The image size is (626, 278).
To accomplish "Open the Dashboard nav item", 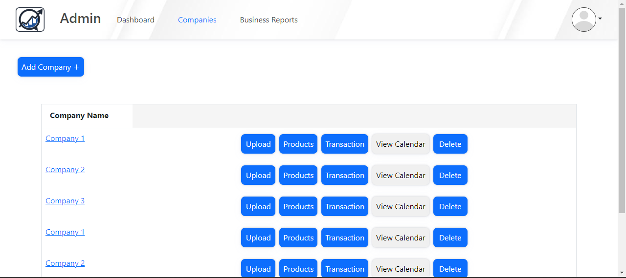I will click(135, 20).
